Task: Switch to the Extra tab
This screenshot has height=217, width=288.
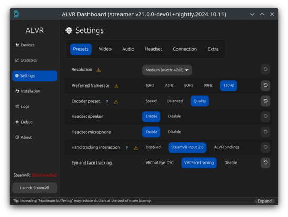Action: (213, 49)
